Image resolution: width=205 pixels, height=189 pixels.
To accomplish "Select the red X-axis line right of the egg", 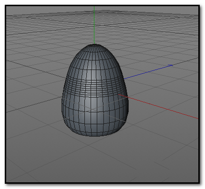I will pos(159,107).
